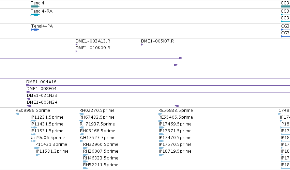Screen dimensions: 290x170
Task: Open the DME1-004A16 feature label
Action: 41,82
